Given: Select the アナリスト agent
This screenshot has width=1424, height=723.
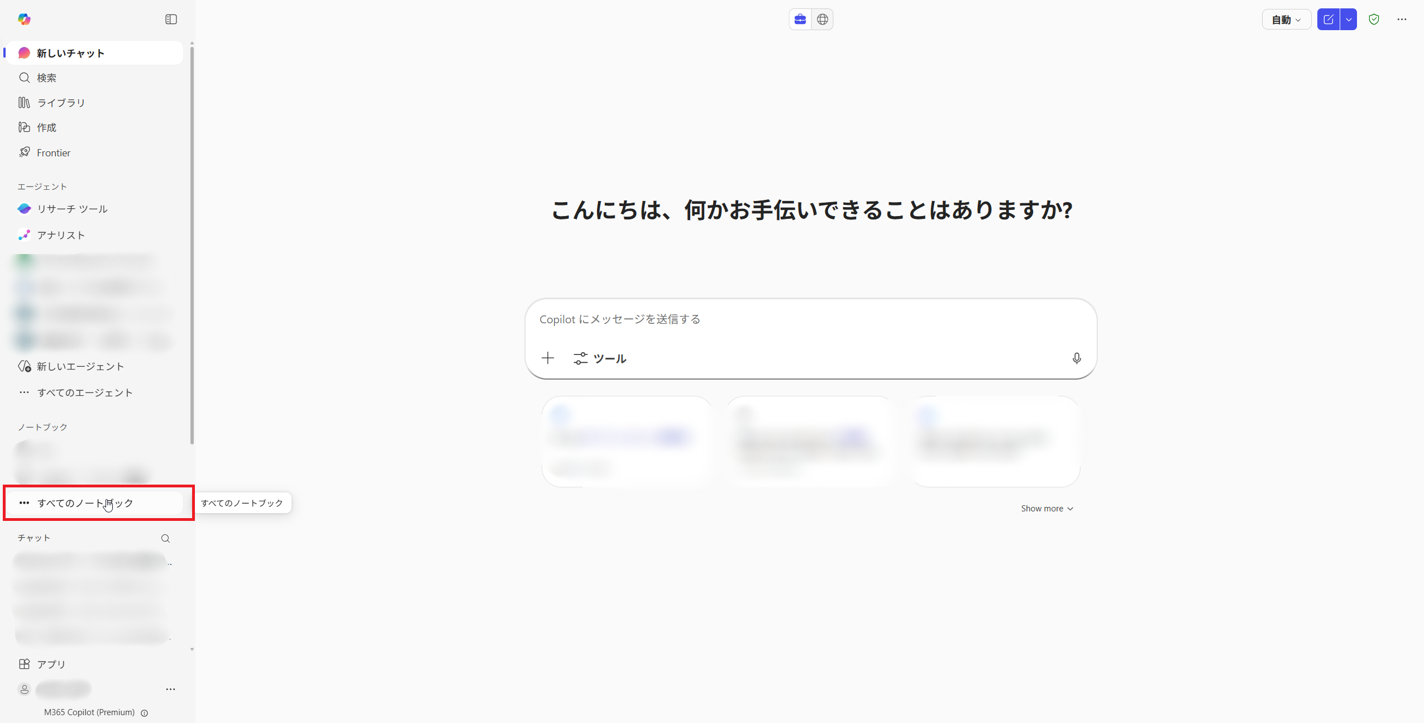Looking at the screenshot, I should tap(61, 235).
